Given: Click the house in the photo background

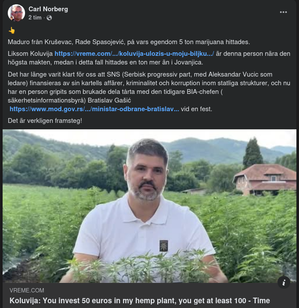Looking at the screenshot, I should (x=264, y=177).
